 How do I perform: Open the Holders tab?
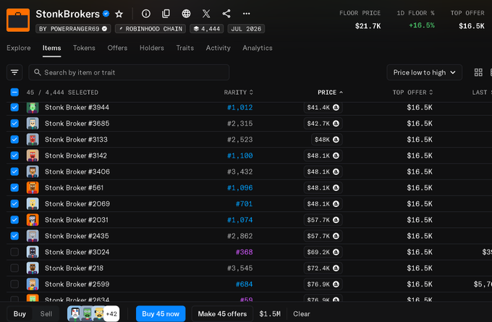[x=152, y=48]
